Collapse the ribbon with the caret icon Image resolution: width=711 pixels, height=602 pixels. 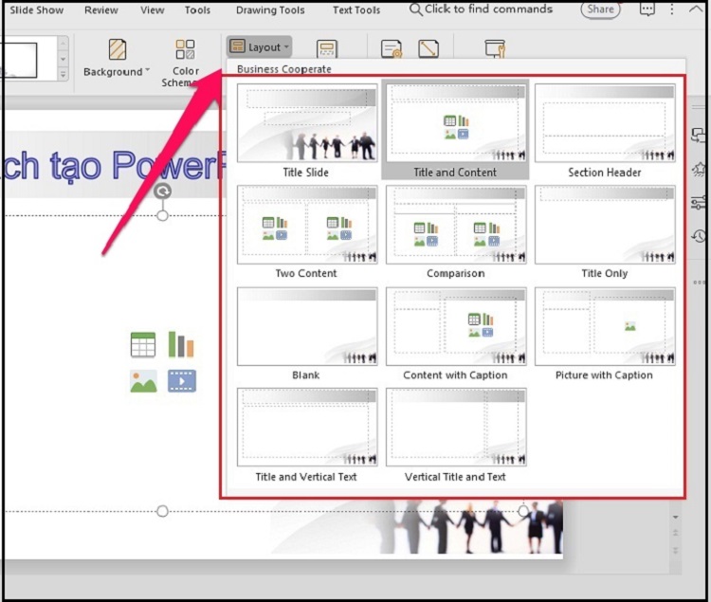click(x=696, y=9)
